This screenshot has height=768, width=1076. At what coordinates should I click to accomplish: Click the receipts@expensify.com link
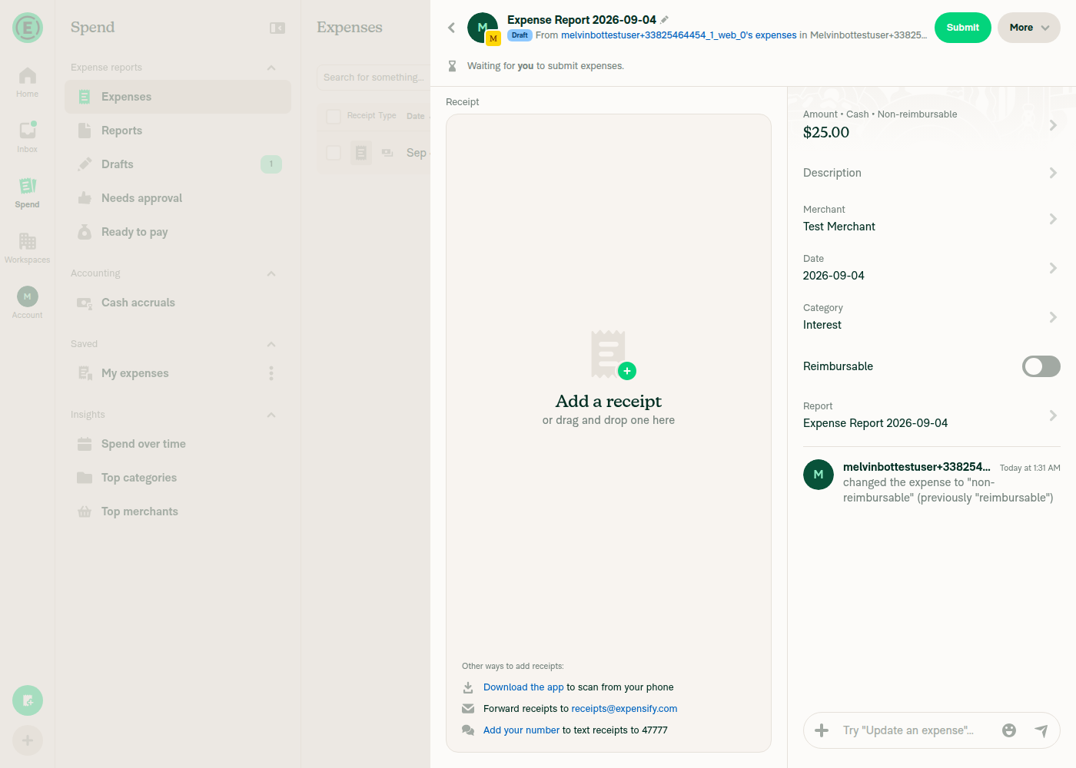(624, 709)
